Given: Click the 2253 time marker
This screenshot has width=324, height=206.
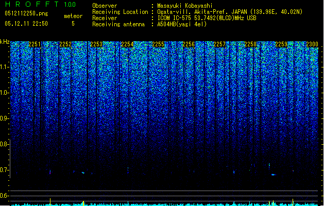Looking at the screenshot, I should (x=96, y=44).
